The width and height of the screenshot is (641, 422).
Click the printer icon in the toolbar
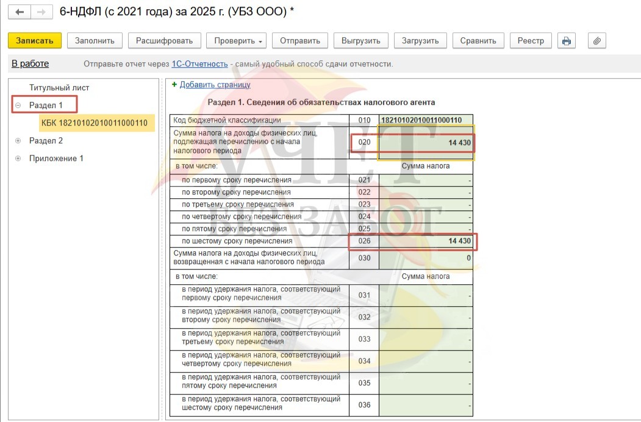click(567, 41)
